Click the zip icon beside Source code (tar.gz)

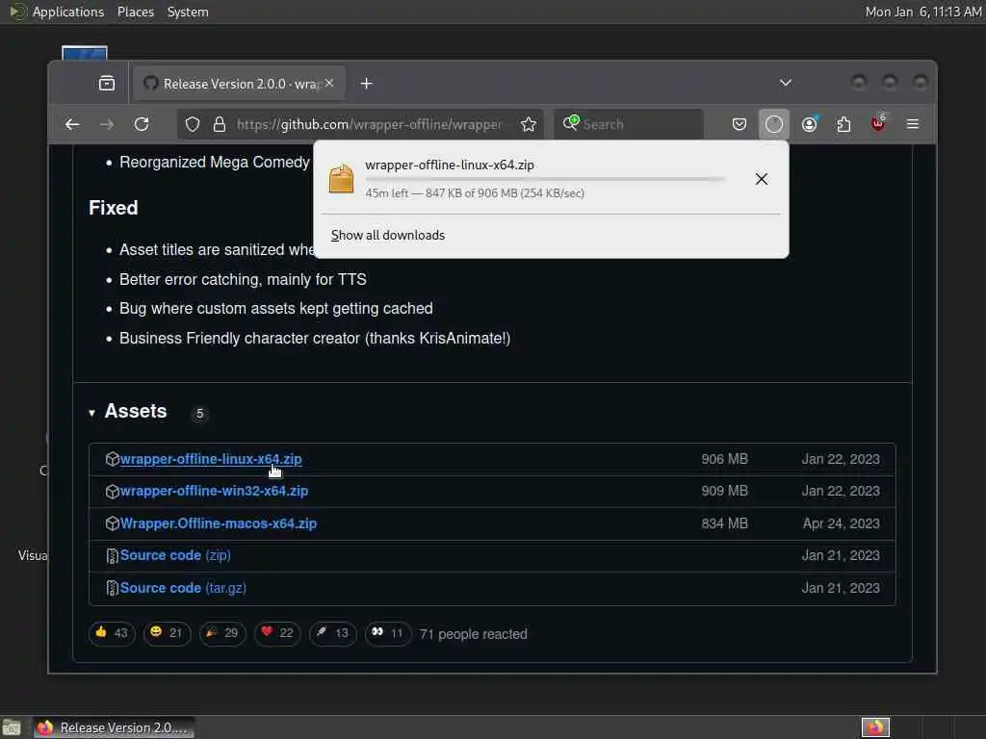(113, 588)
